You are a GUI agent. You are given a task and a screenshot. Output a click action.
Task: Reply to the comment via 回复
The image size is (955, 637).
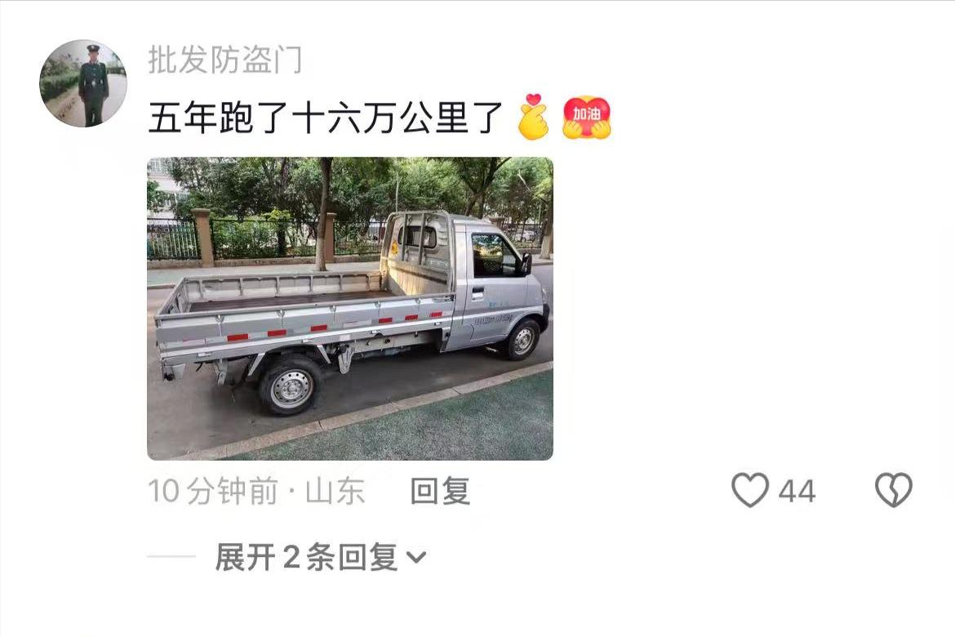pyautogui.click(x=440, y=492)
